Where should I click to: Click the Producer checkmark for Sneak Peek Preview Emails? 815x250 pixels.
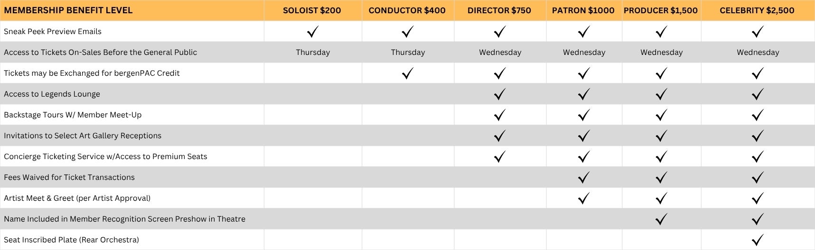pos(661,32)
